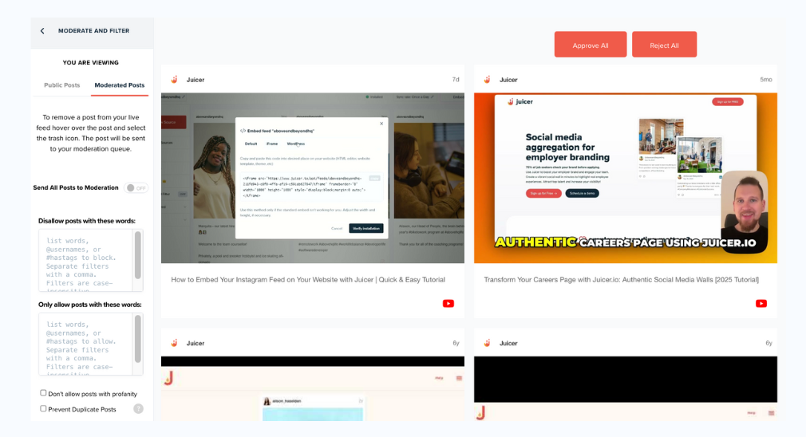Image resolution: width=806 pixels, height=437 pixels.
Task: Open the help icon beside Prevent Duplicate Posts
Action: (x=138, y=409)
